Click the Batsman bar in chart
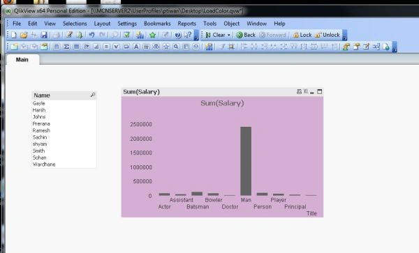419x253 pixels. pyautogui.click(x=197, y=194)
